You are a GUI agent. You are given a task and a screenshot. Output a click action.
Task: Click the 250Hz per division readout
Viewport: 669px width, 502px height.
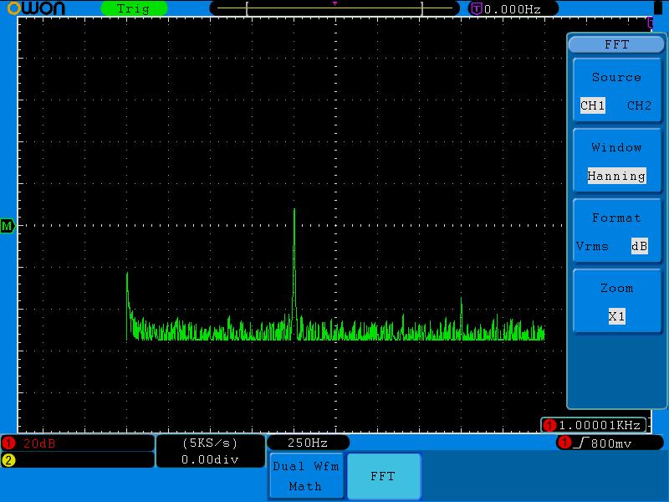click(x=307, y=443)
